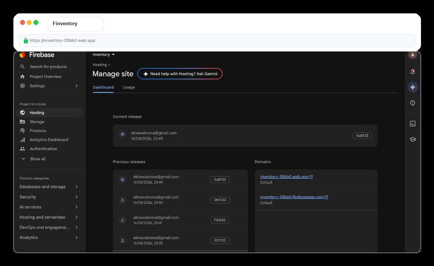Switch to the Dashboard tab

point(103,87)
